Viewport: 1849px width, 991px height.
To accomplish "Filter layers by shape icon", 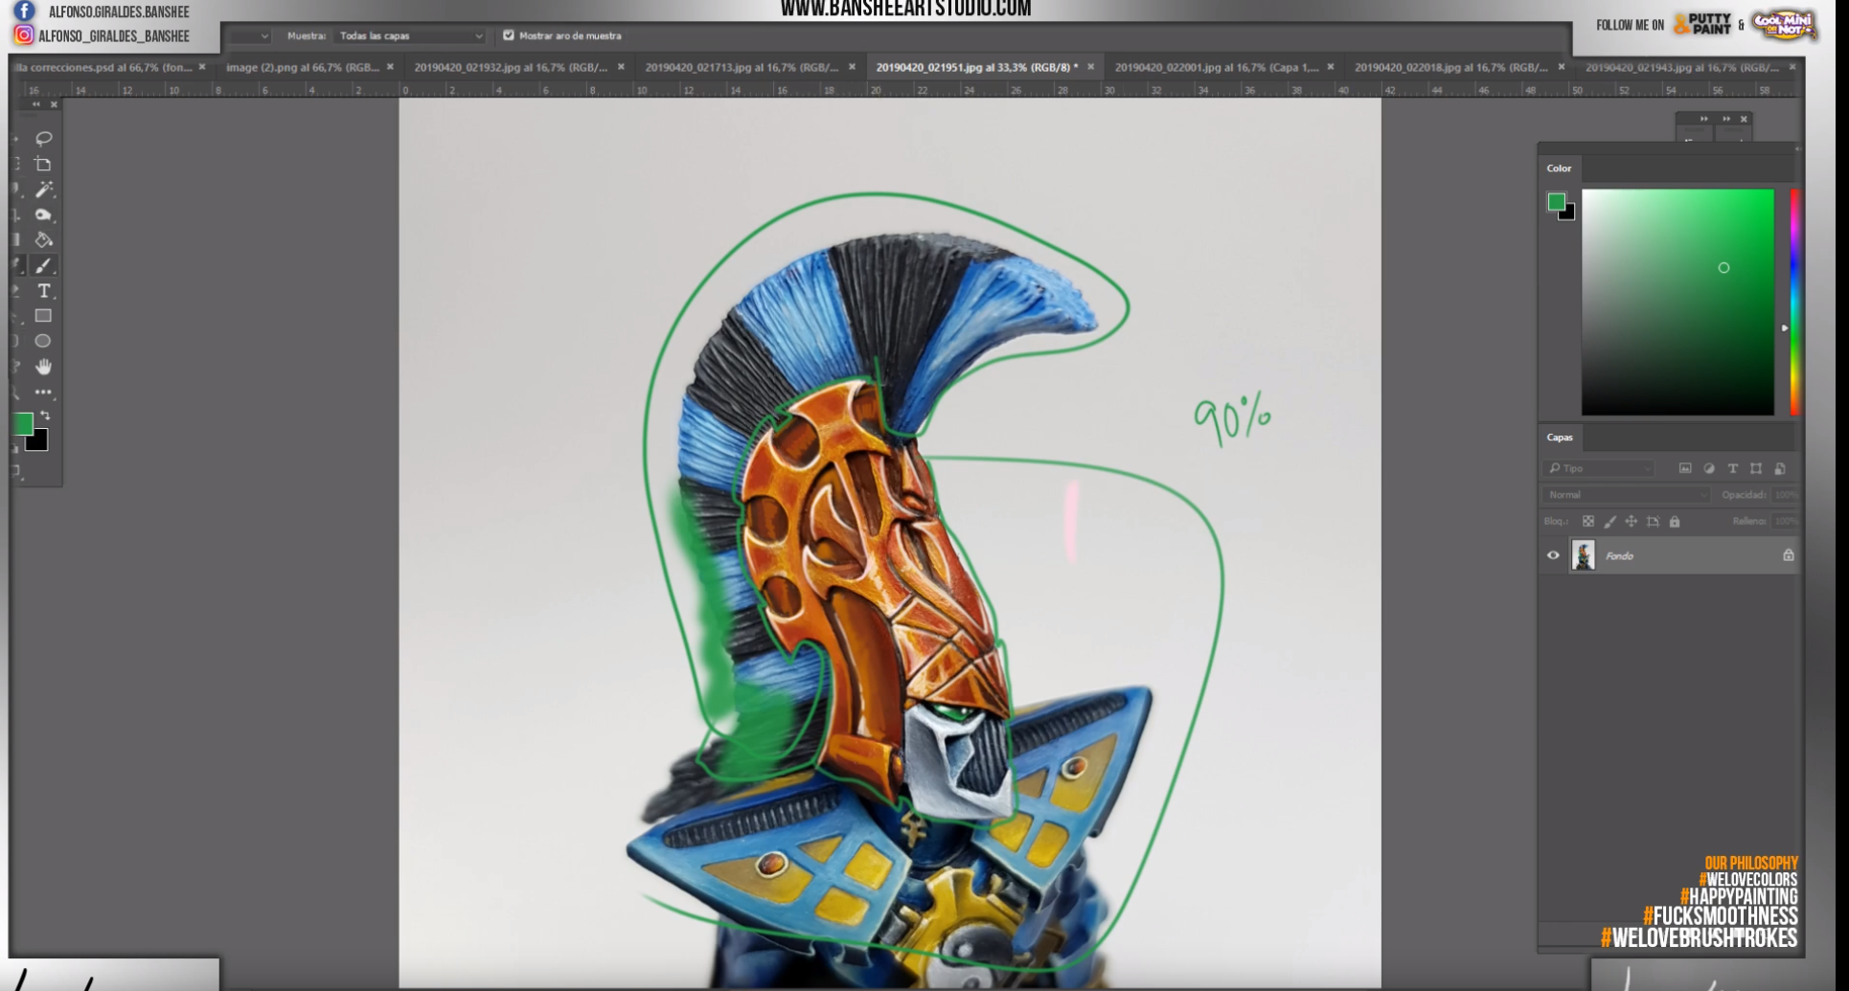I will point(1756,468).
